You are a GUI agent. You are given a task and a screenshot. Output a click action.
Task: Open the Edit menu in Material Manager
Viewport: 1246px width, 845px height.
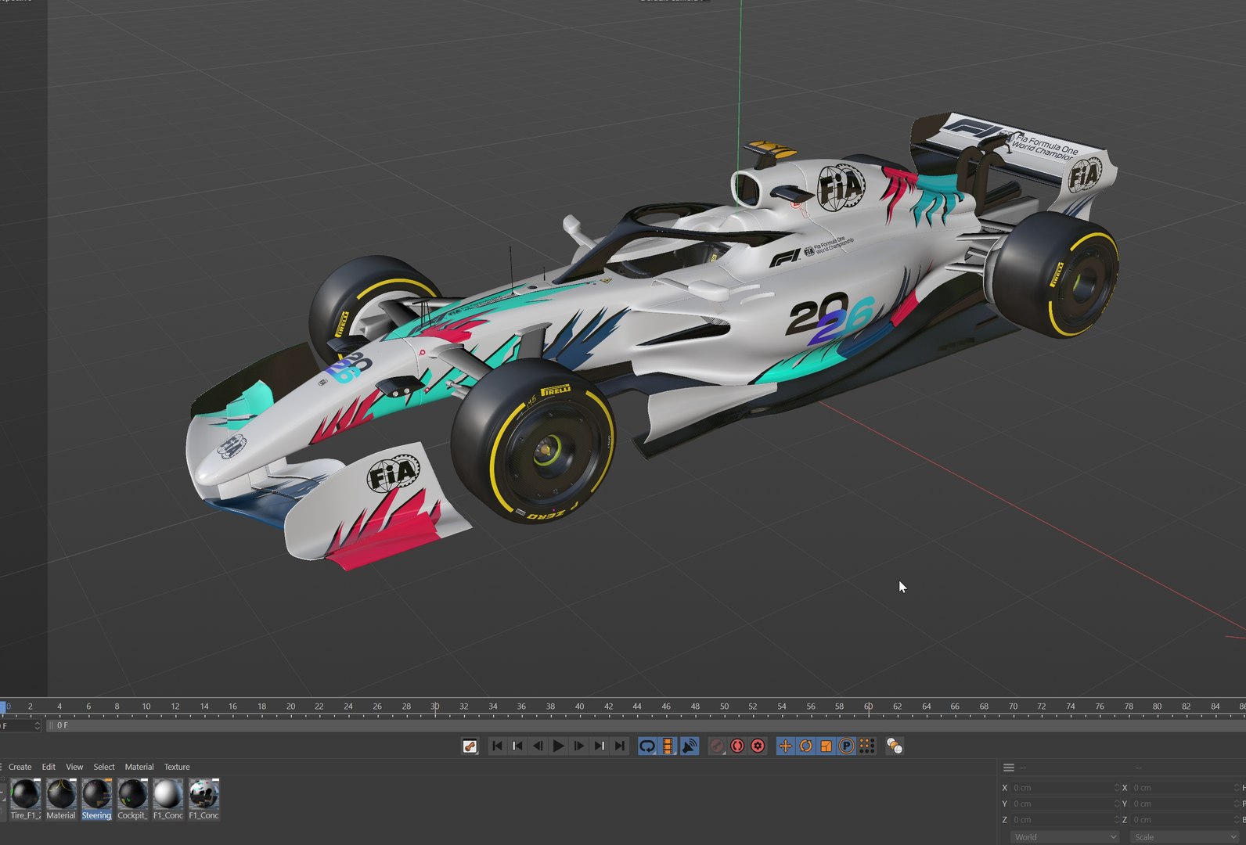coord(49,767)
